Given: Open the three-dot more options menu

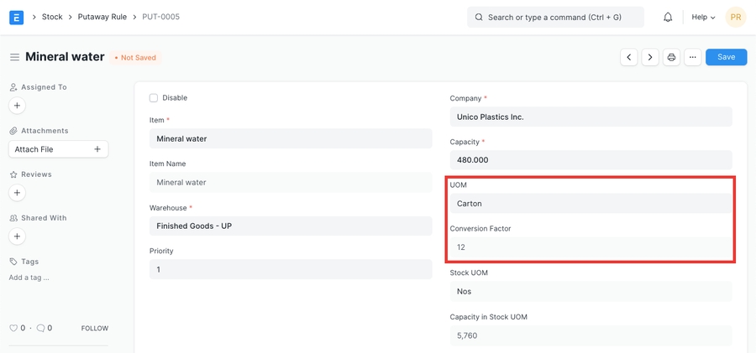Looking at the screenshot, I should 692,57.
